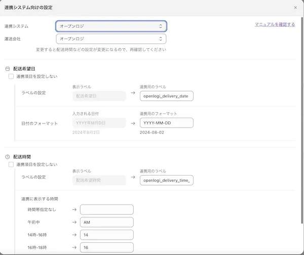Open the 連携システム dropdown

(x=111, y=25)
